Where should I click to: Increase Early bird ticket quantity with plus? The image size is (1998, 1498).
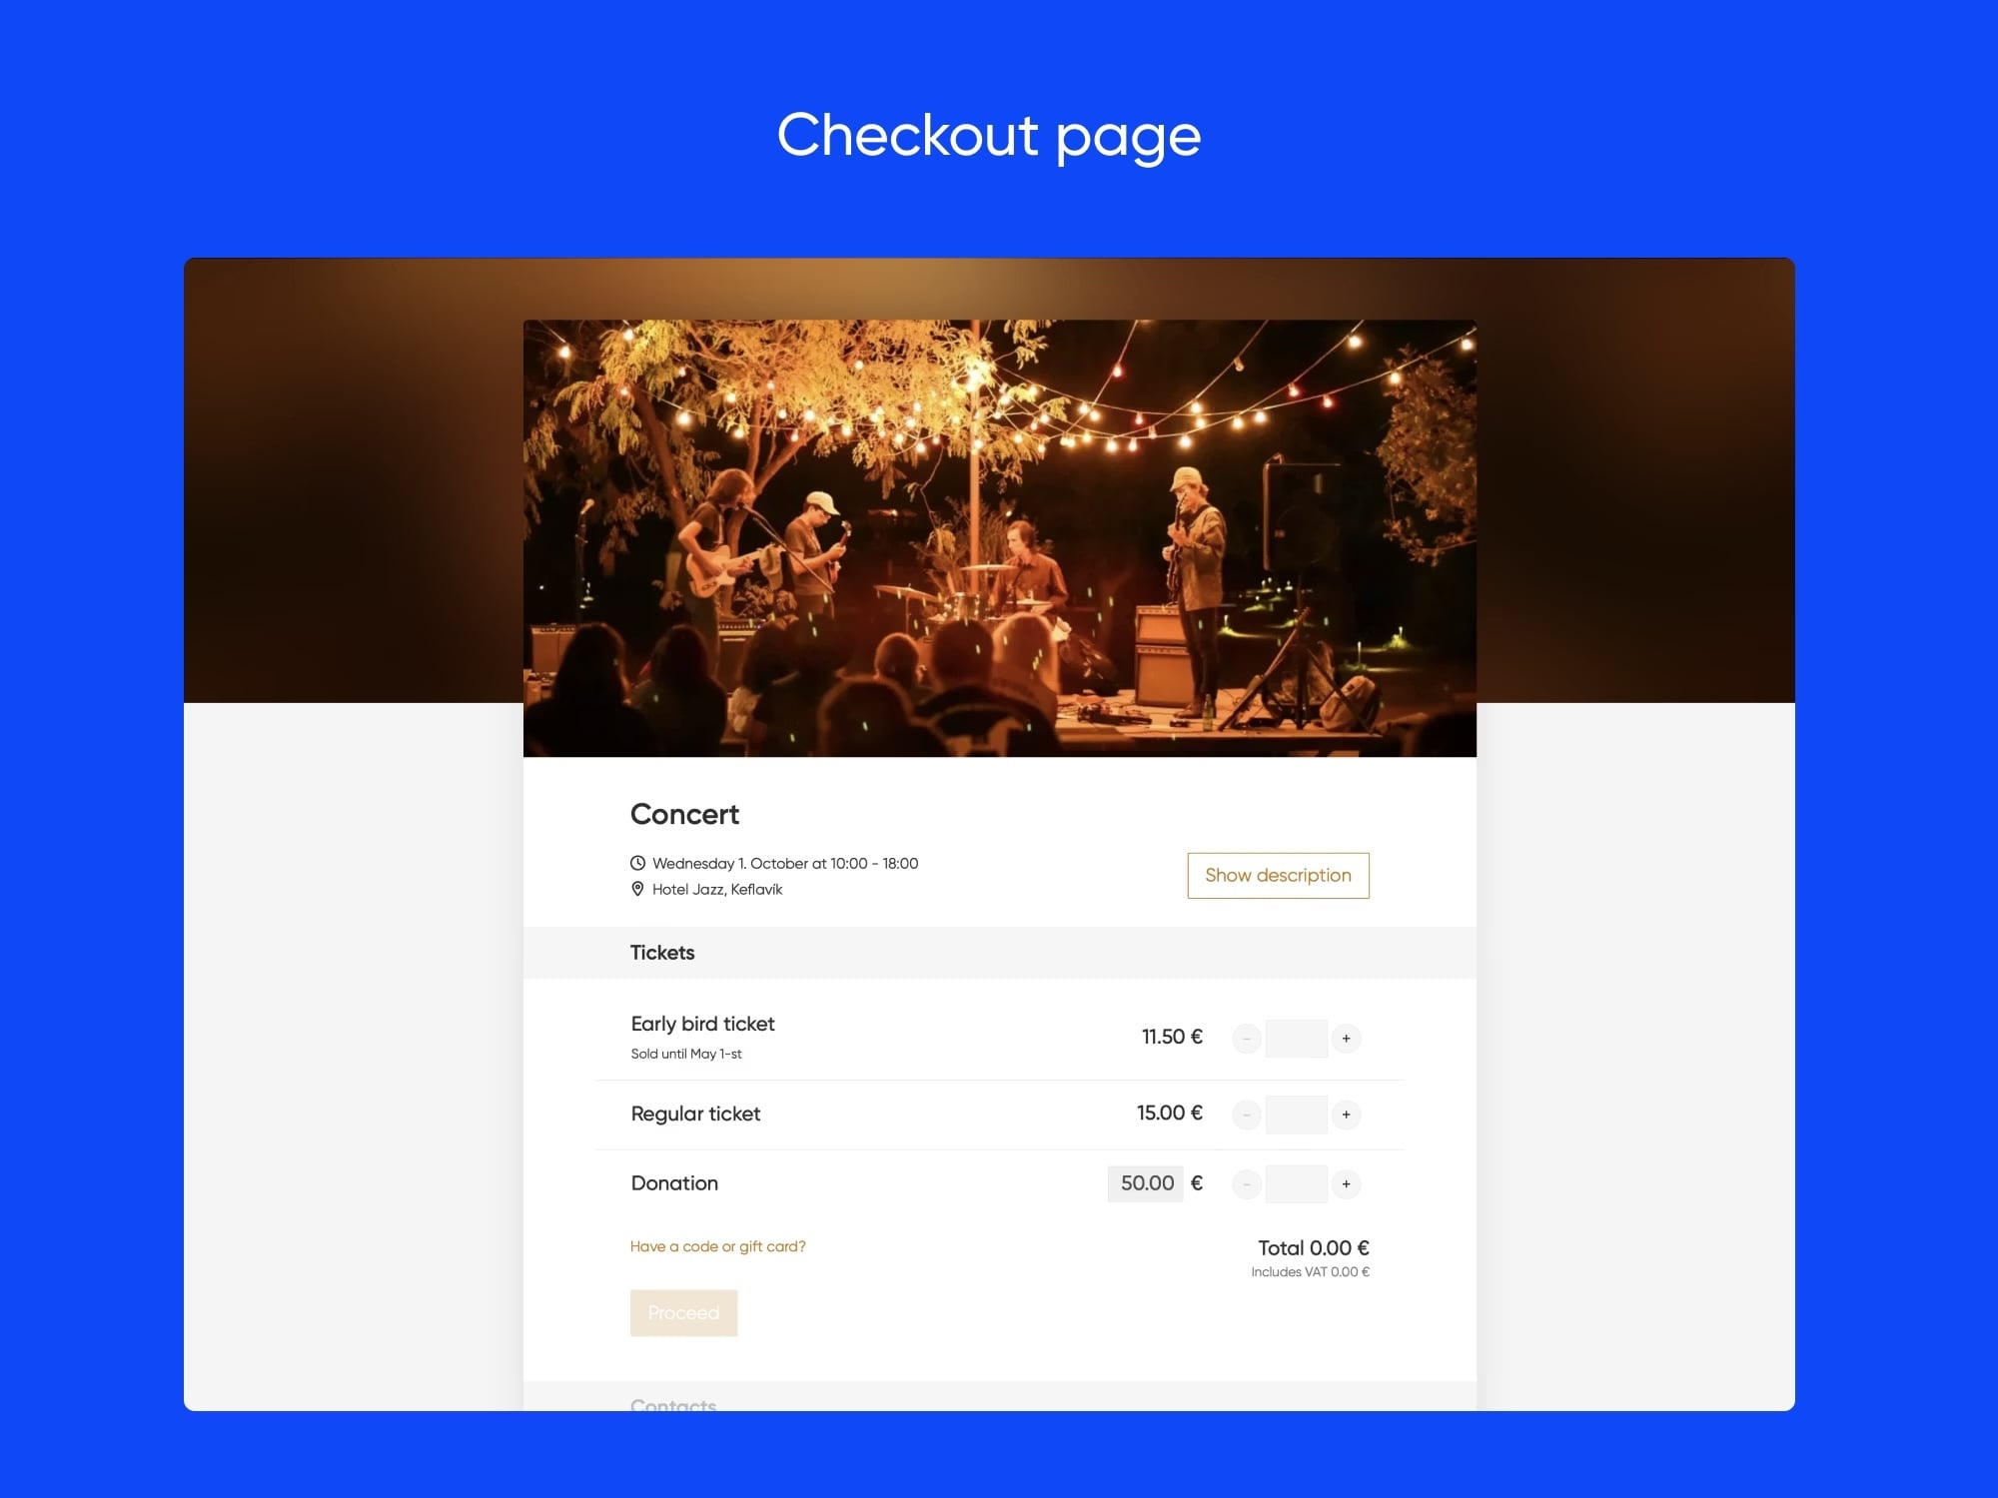click(x=1346, y=1039)
